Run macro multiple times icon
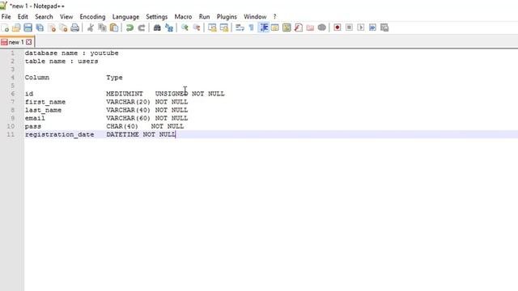The height and width of the screenshot is (291, 518). point(372,27)
